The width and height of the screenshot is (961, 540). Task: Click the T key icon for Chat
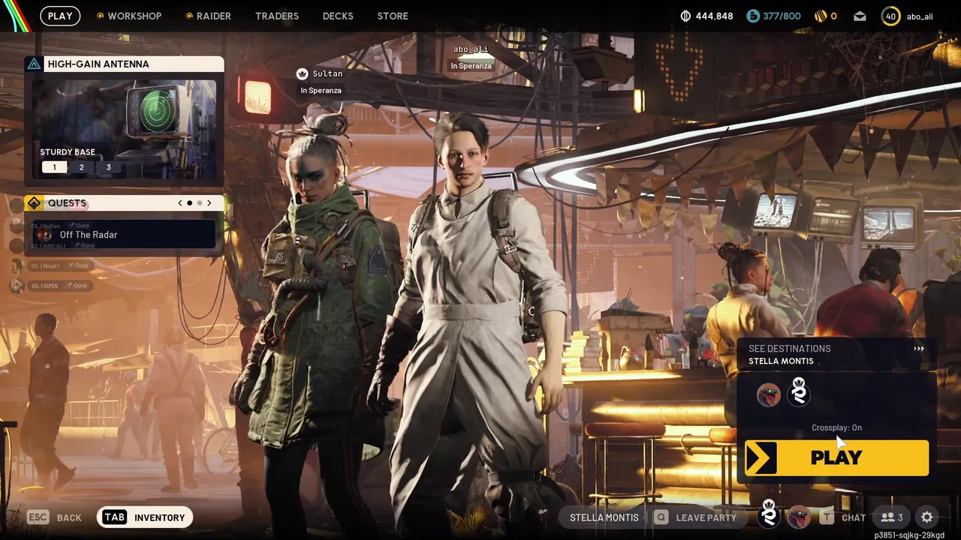click(827, 517)
